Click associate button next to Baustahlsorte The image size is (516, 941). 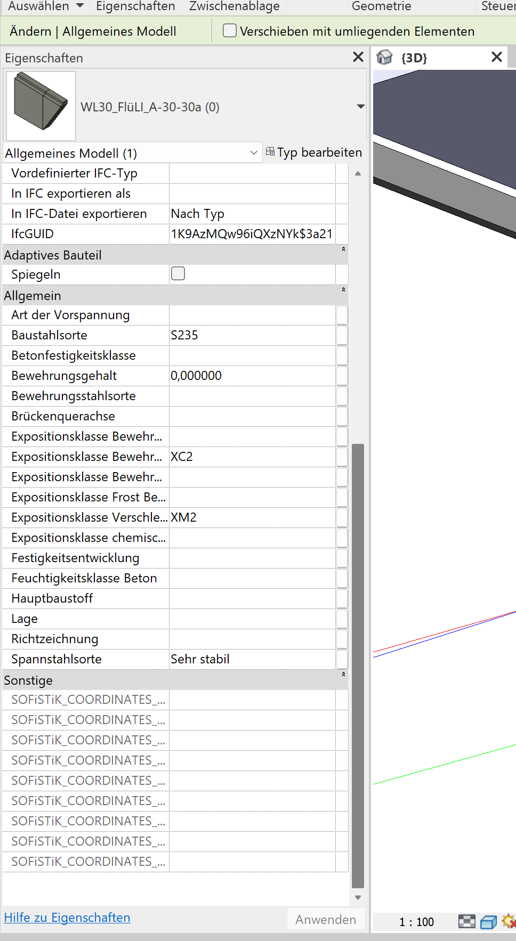coord(342,335)
